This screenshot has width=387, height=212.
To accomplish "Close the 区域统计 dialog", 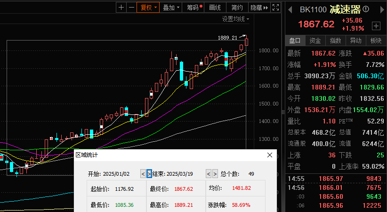I will click(270, 155).
